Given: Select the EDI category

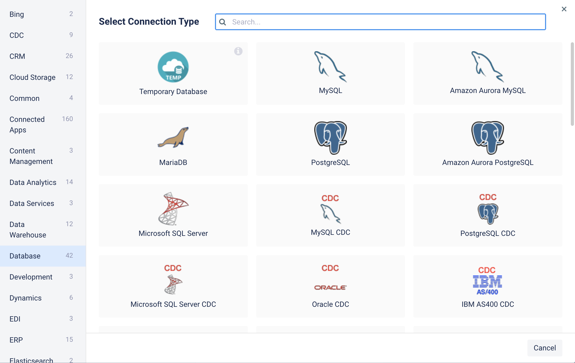Looking at the screenshot, I should pyautogui.click(x=43, y=319).
